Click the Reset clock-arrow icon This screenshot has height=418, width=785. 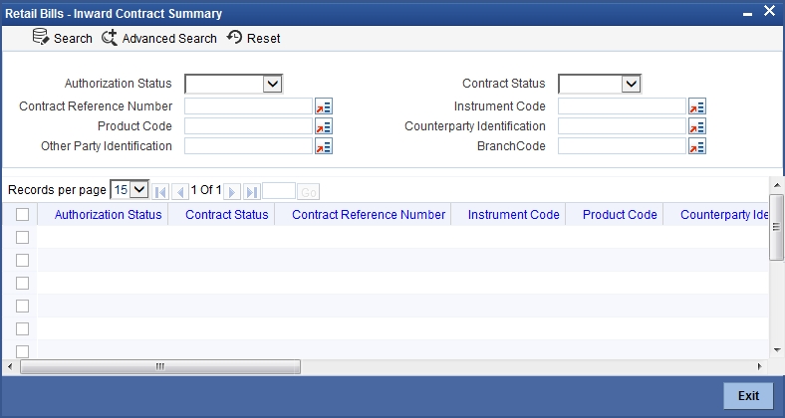tap(234, 37)
